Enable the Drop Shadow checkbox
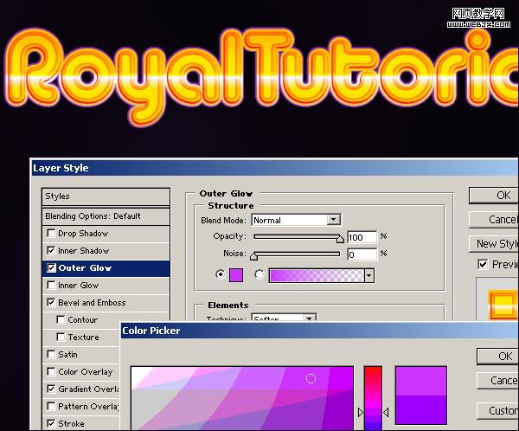The width and height of the screenshot is (519, 431). 52,234
